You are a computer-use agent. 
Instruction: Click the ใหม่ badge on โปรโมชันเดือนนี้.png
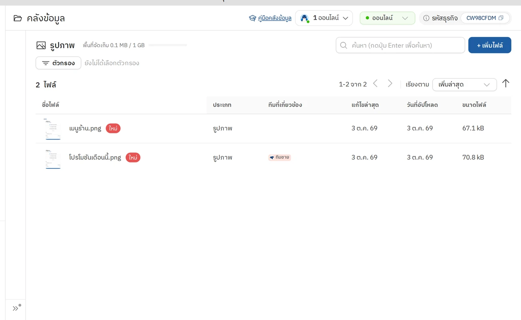click(x=133, y=157)
